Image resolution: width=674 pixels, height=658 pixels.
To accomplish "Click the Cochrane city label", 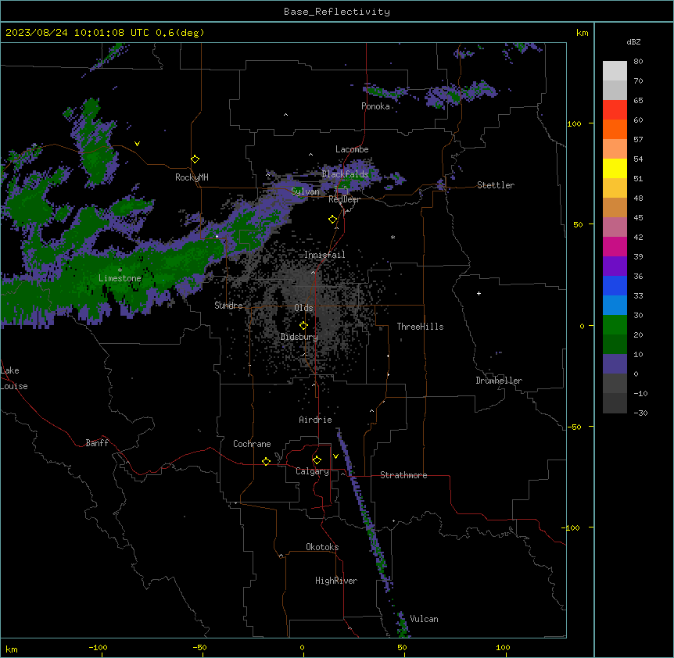I will coord(252,444).
